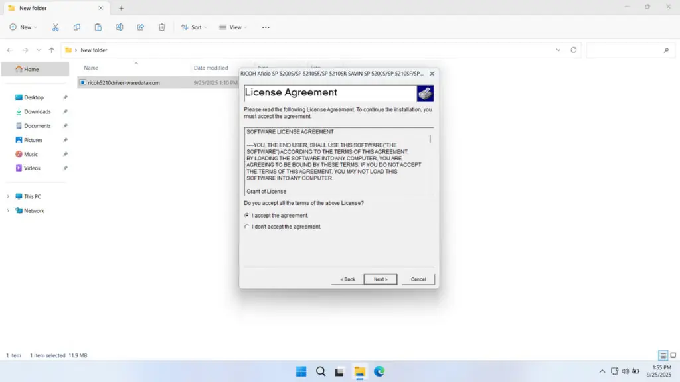Viewport: 680px width, 382px height.
Task: Expand This PC in navigation pane
Action: click(8, 196)
